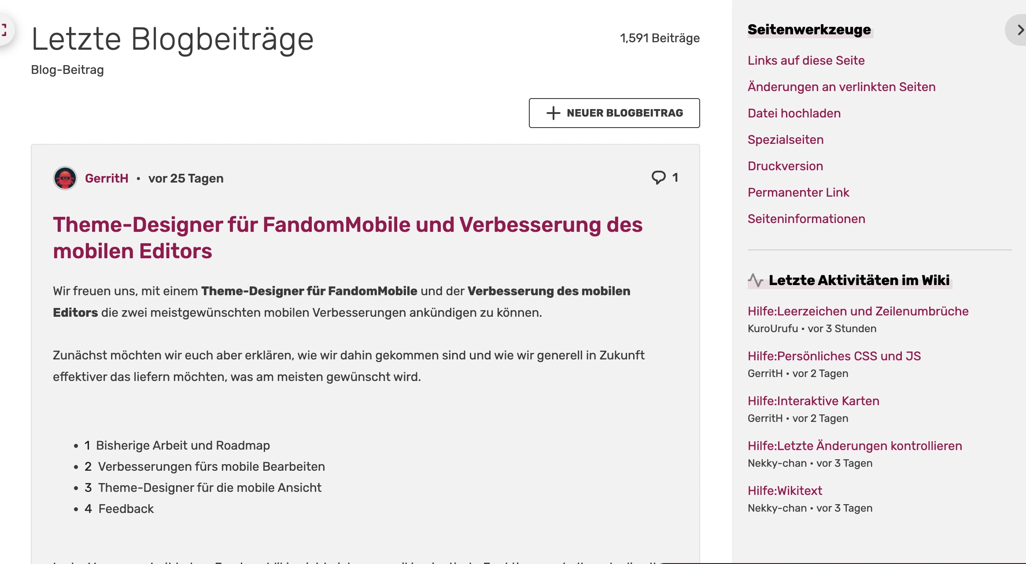This screenshot has width=1026, height=564.
Task: Click Datei hochladen link
Action: [794, 113]
